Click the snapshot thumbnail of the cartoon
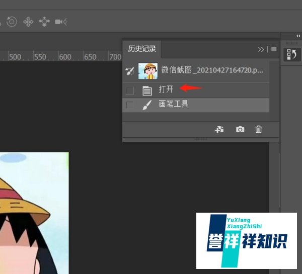 [148, 71]
